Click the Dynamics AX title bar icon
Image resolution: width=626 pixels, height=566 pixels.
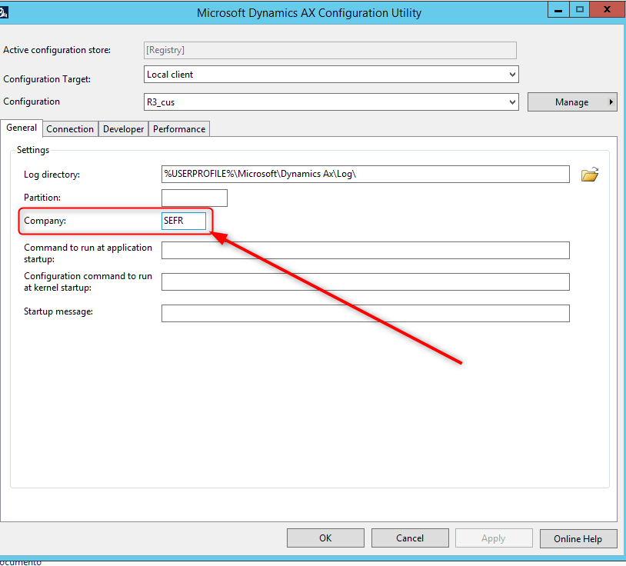point(4,12)
